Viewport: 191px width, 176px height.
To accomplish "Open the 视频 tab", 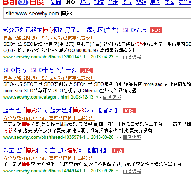I will click(141, 2).
